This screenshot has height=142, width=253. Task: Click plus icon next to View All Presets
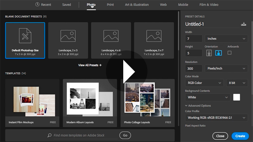pos(100,65)
